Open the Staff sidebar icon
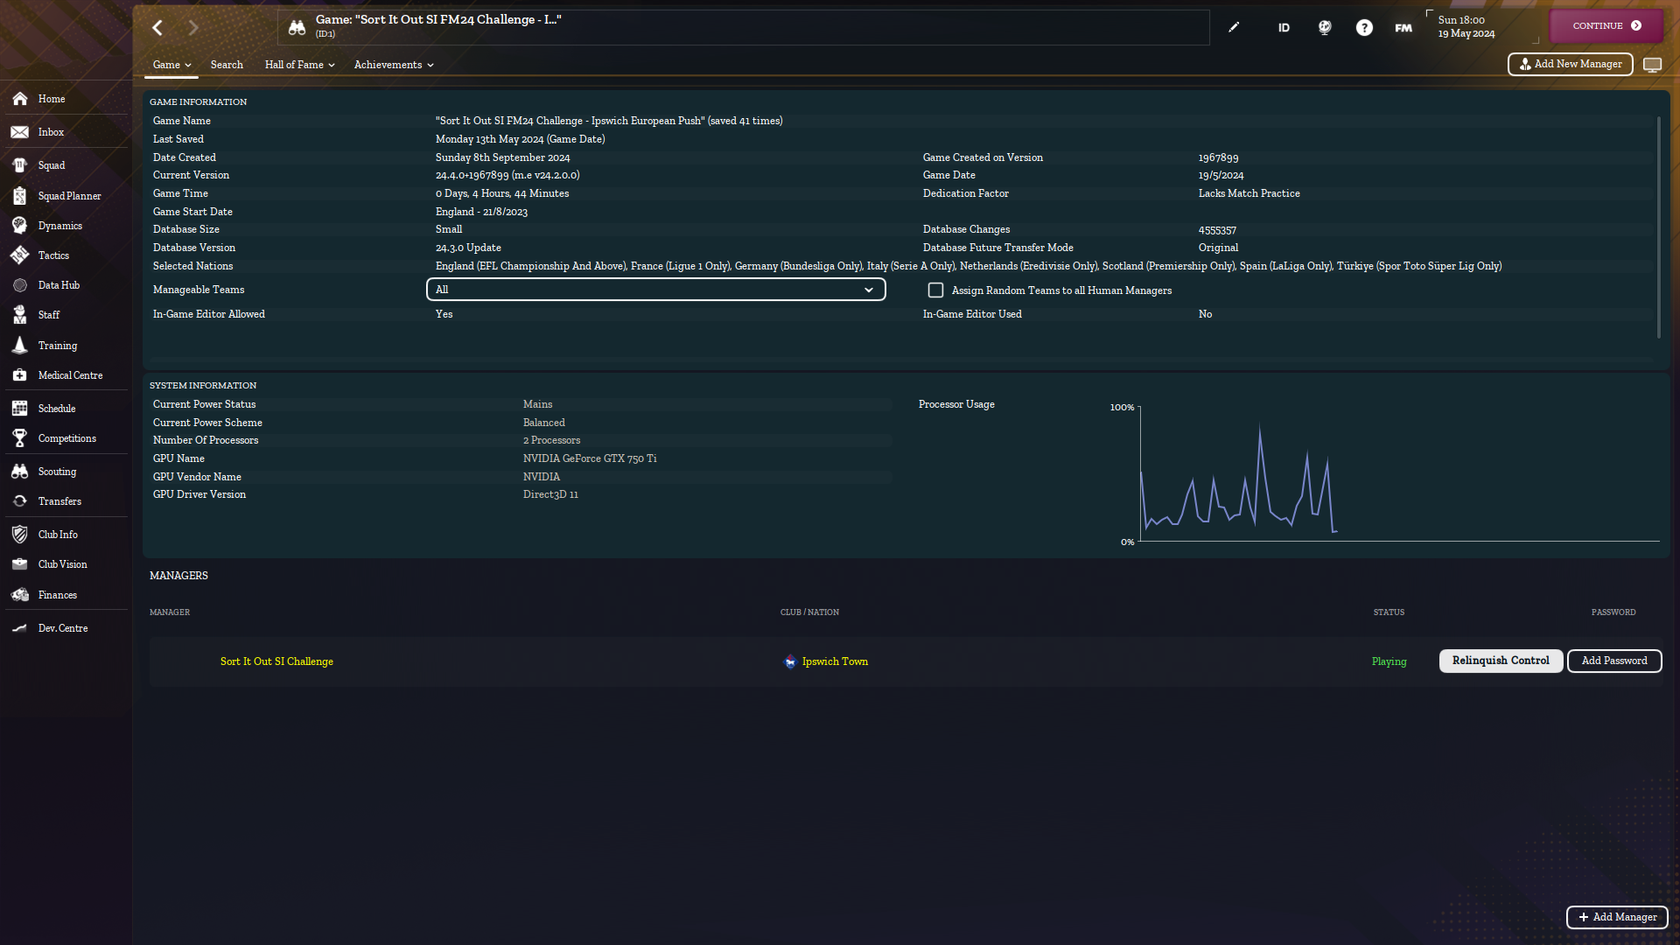The image size is (1680, 945). (19, 315)
